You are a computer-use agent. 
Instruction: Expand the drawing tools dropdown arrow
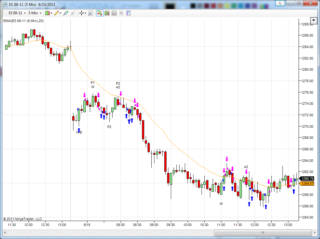(60, 13)
